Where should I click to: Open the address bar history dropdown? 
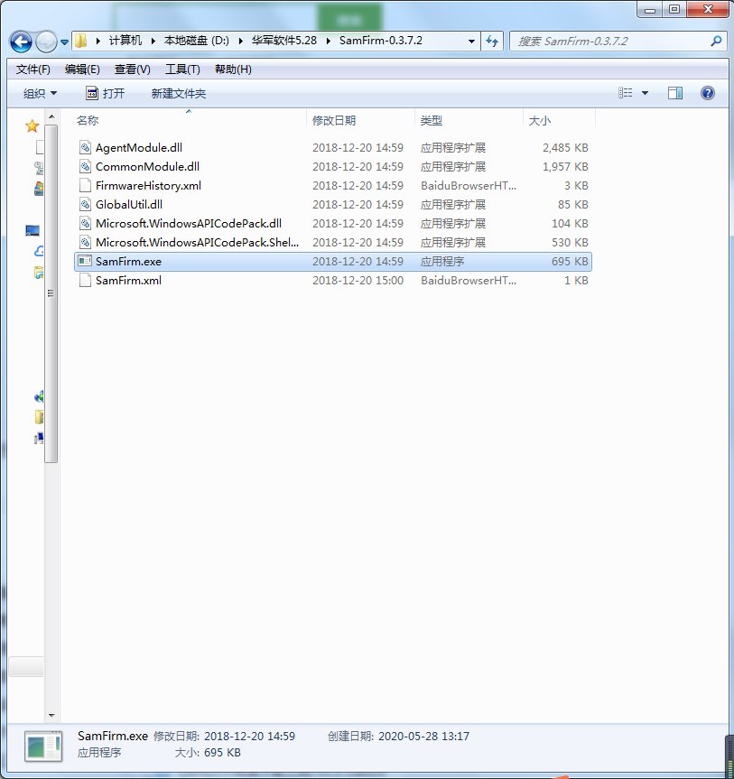[x=471, y=42]
